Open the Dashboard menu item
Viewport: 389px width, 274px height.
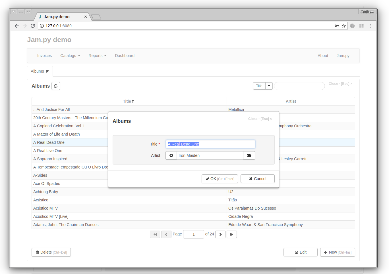click(x=125, y=56)
